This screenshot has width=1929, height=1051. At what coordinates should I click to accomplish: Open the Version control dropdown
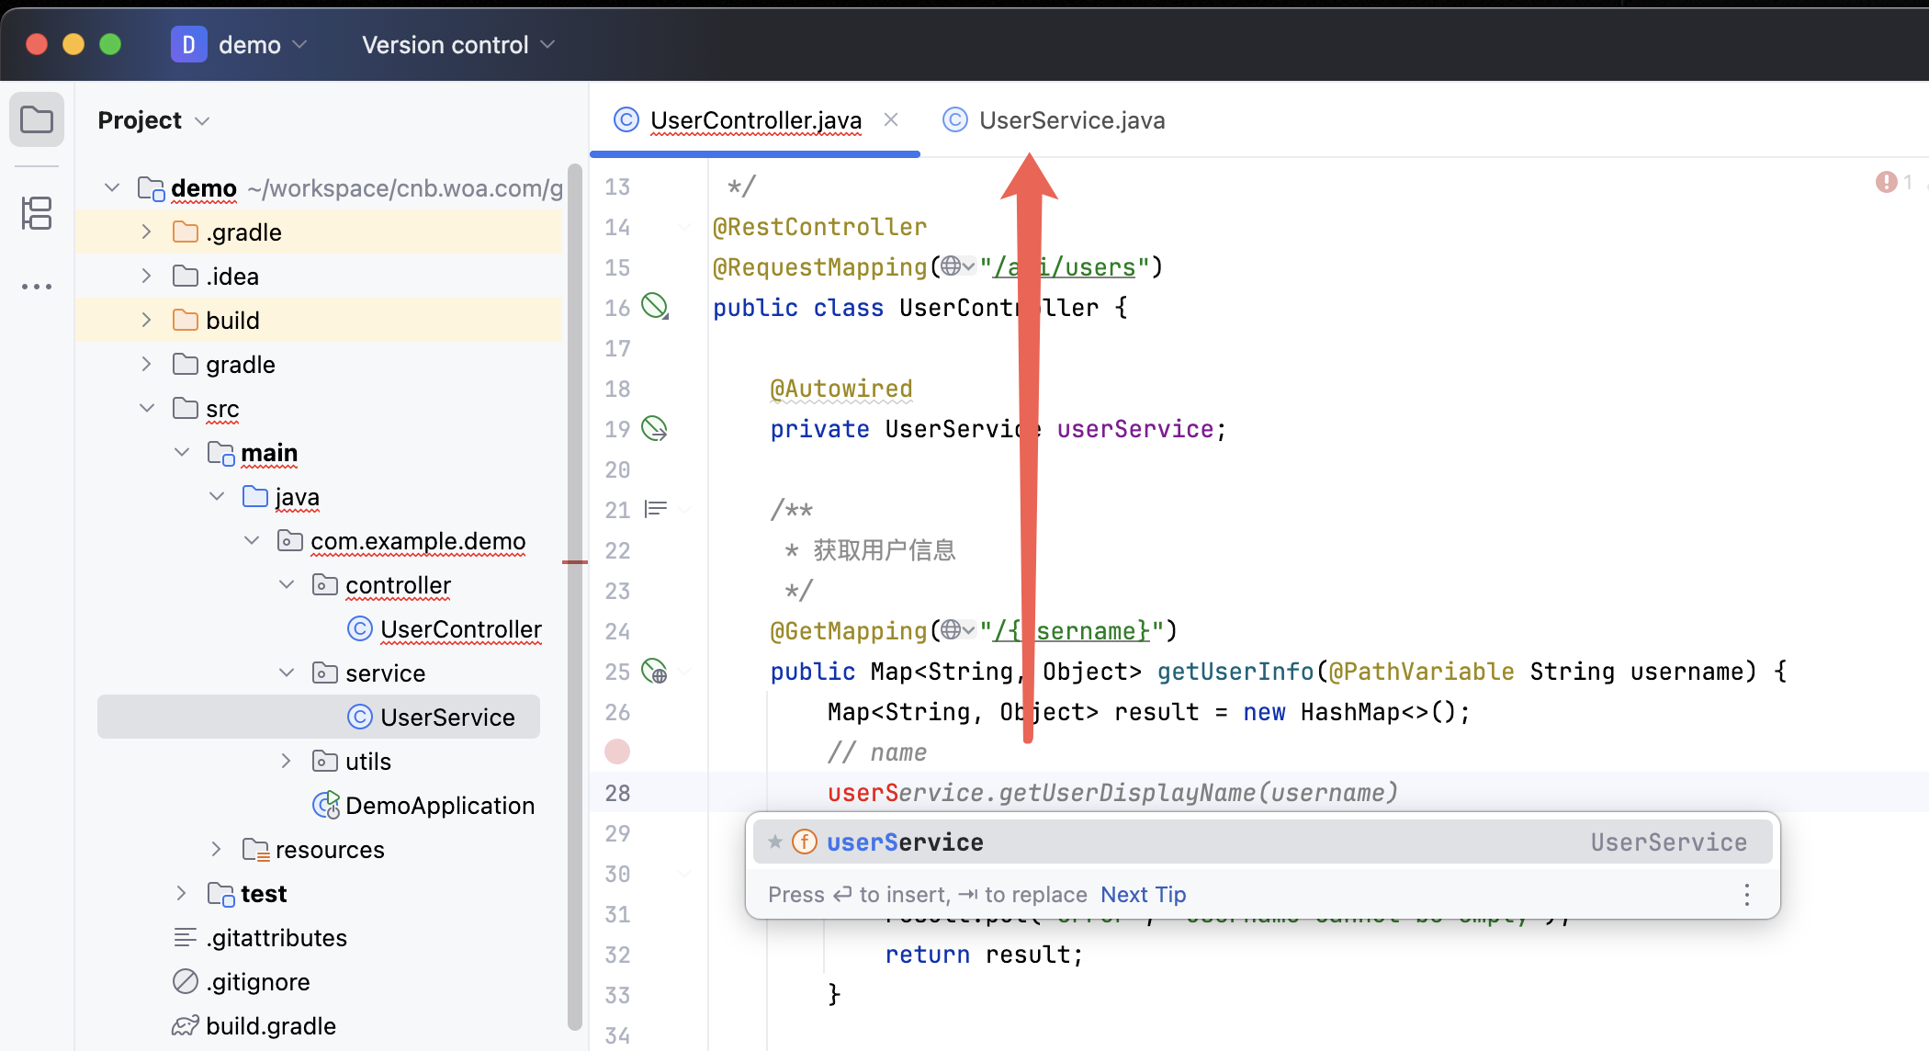457,44
